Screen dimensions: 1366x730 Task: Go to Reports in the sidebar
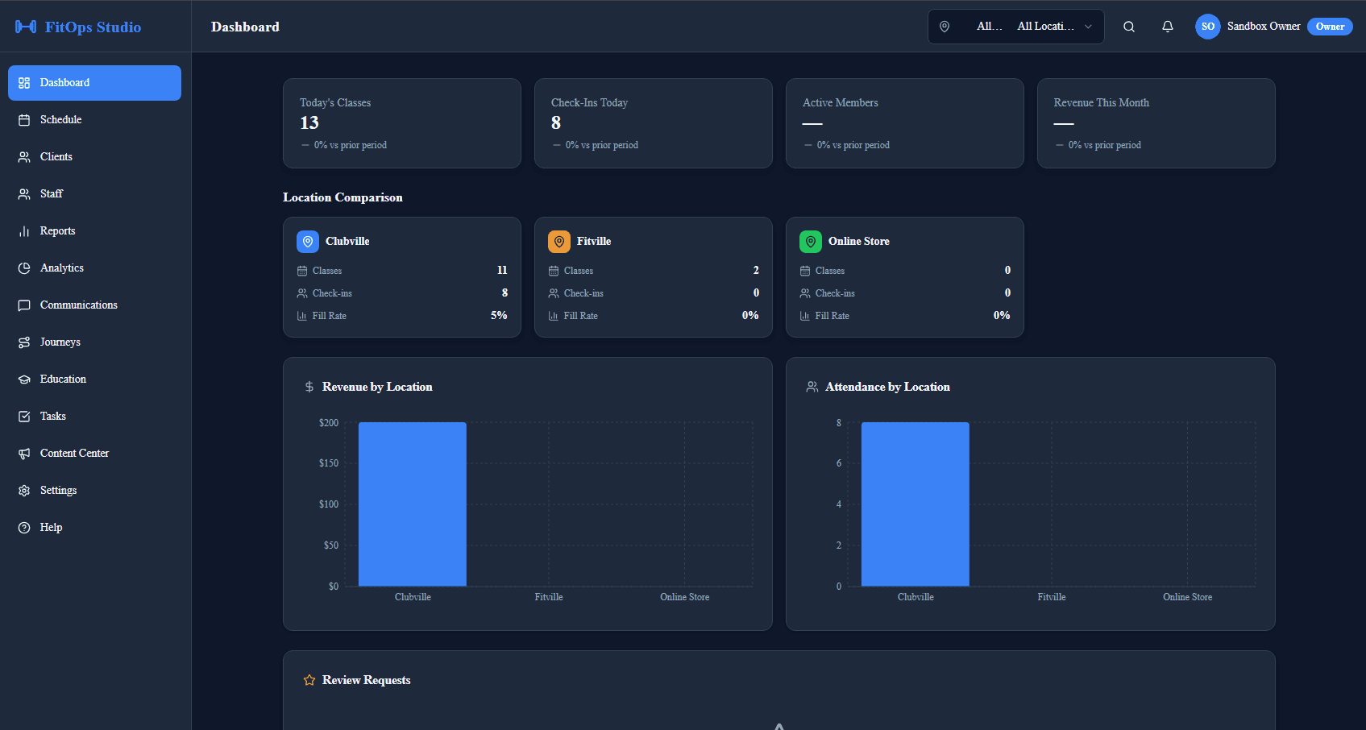point(56,230)
